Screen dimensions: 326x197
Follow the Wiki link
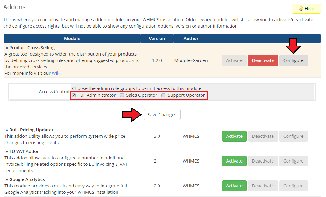click(x=56, y=73)
